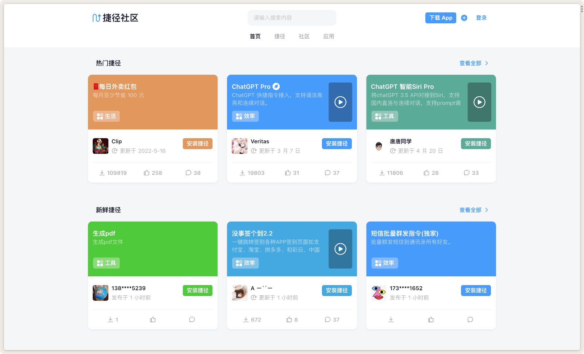Open comments on 每日外卖红包 card

click(x=188, y=173)
